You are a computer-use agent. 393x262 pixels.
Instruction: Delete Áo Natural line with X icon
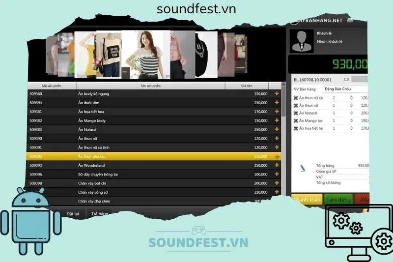coord(296,113)
